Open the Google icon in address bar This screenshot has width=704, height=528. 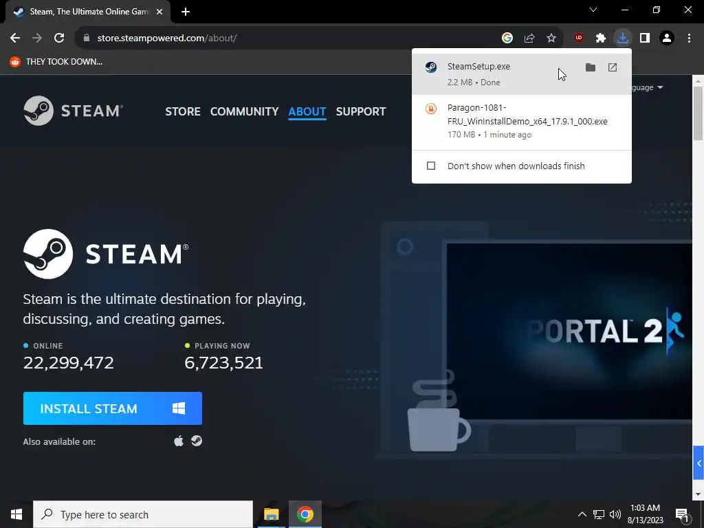tap(507, 38)
